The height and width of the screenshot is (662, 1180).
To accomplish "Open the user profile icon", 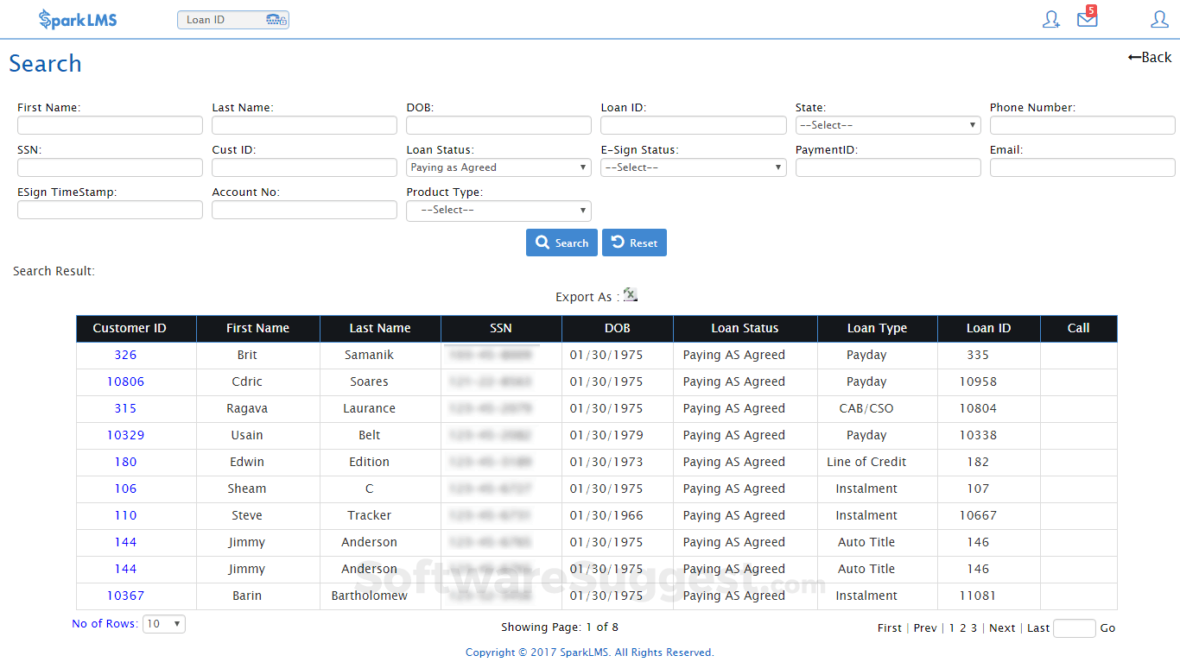I will [1159, 19].
